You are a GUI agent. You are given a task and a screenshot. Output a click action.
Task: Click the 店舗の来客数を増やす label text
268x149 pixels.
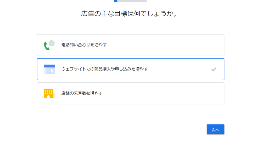[82, 93]
